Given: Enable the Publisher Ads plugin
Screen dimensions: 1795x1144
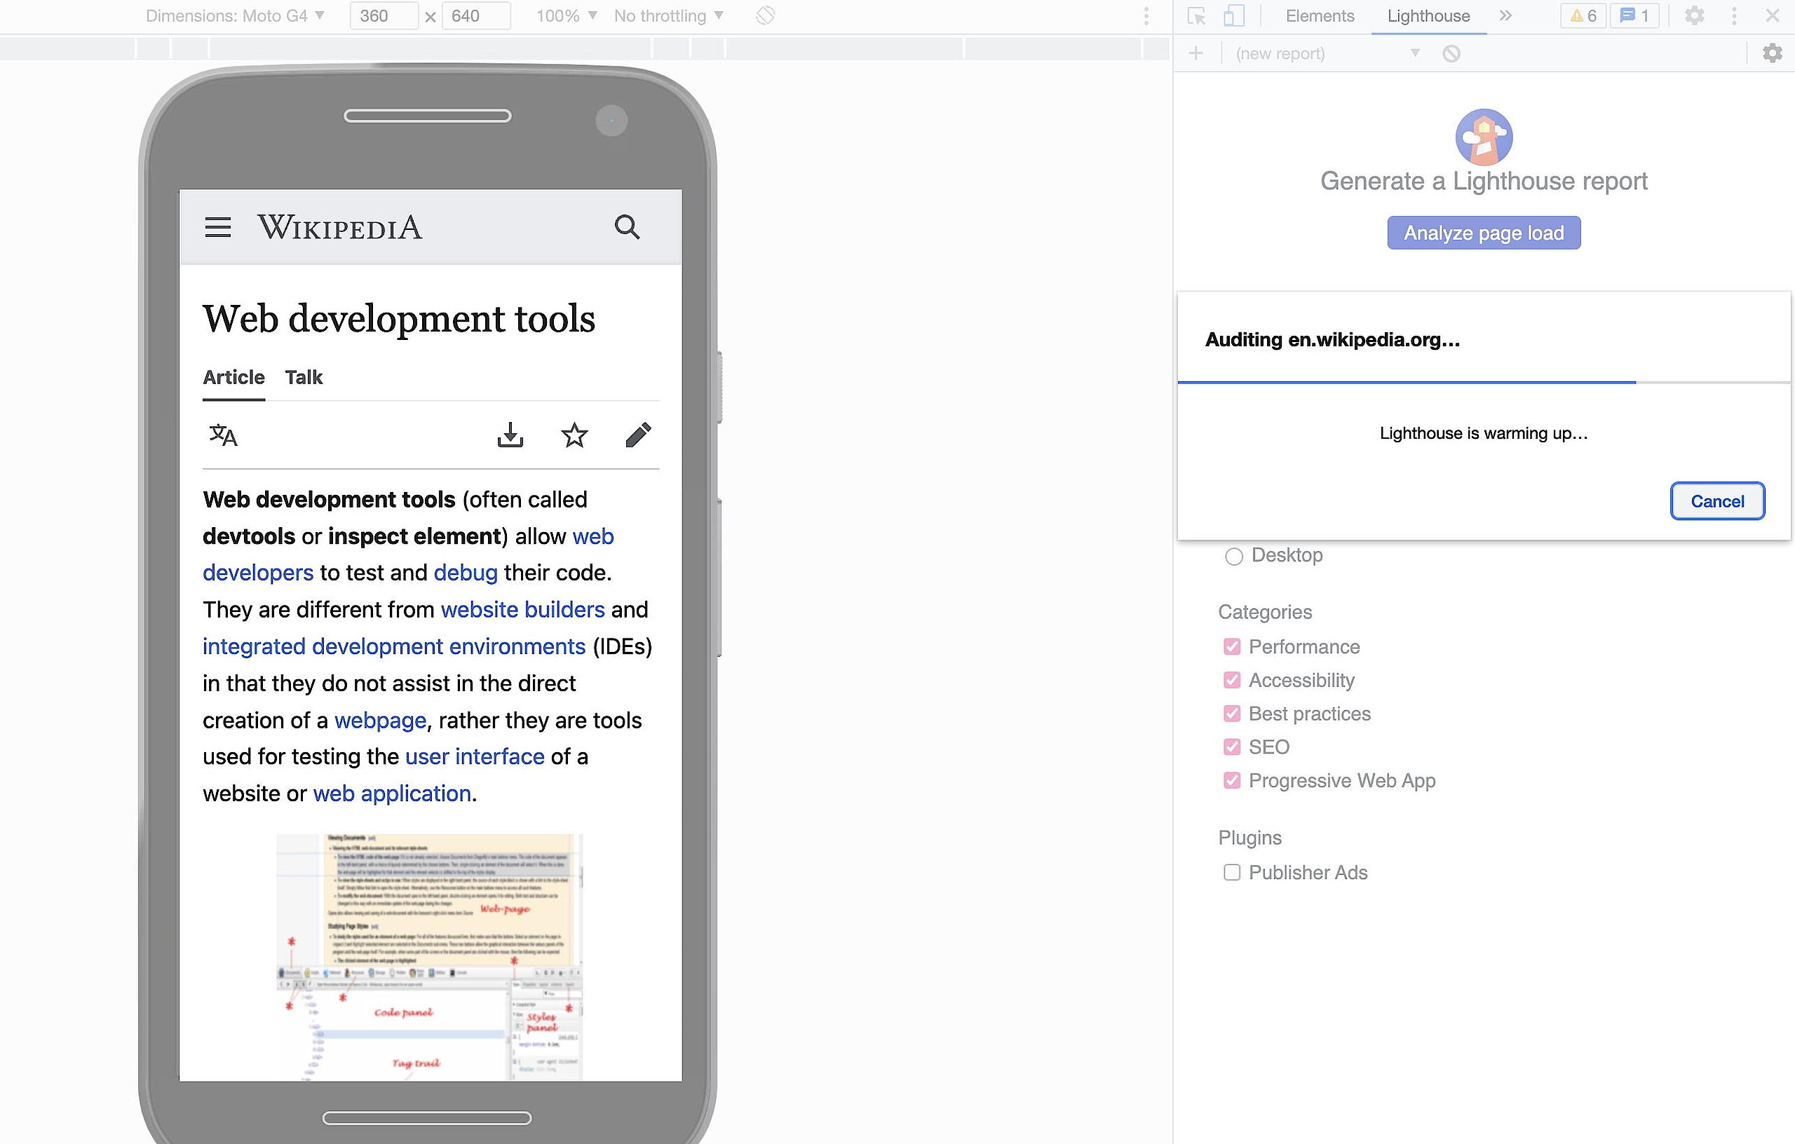Looking at the screenshot, I should point(1231,872).
